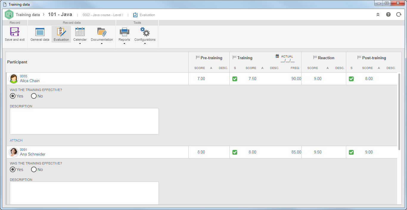Expand the Calendar dropdown arrow
407x210 pixels.
tap(80, 44)
